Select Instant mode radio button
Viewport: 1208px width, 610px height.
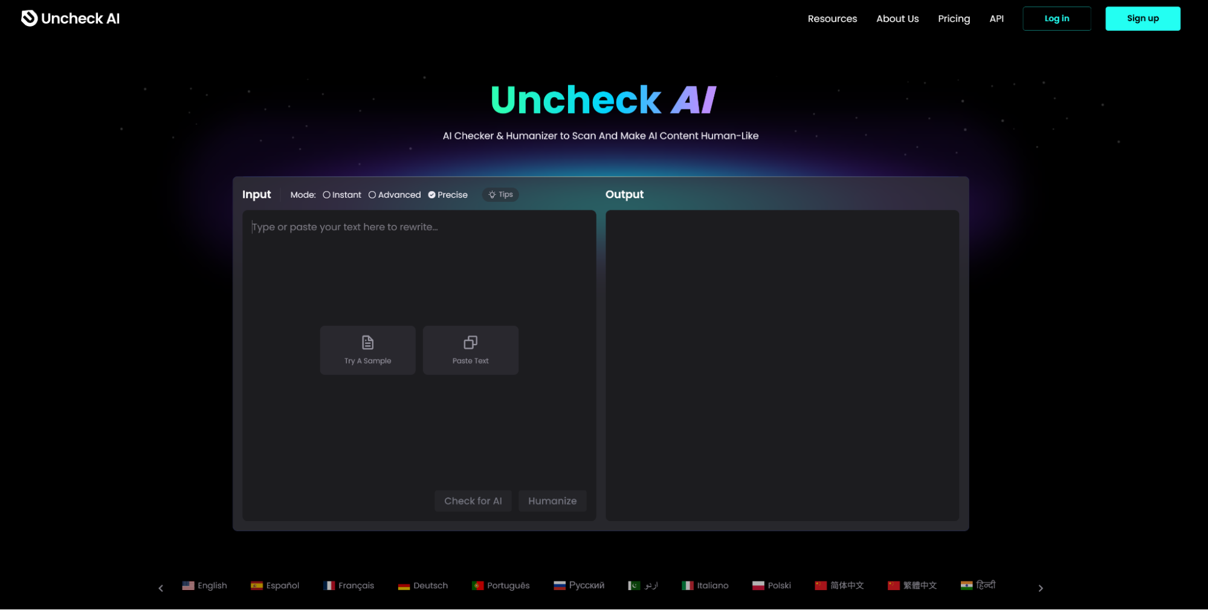342,195
